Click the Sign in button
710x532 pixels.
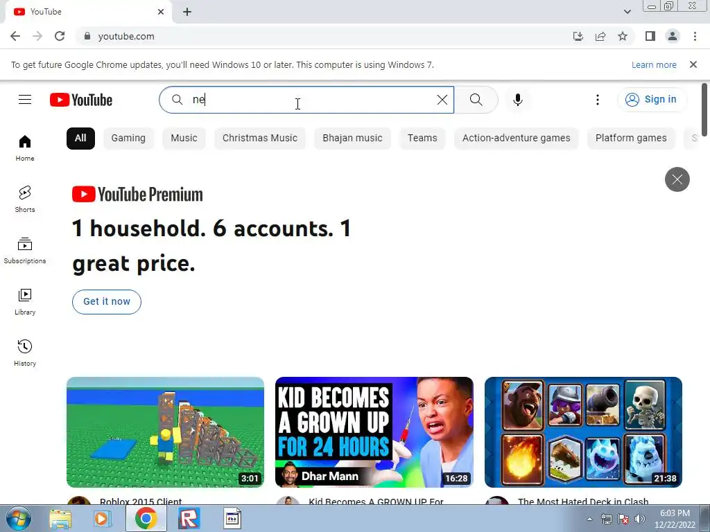click(652, 100)
